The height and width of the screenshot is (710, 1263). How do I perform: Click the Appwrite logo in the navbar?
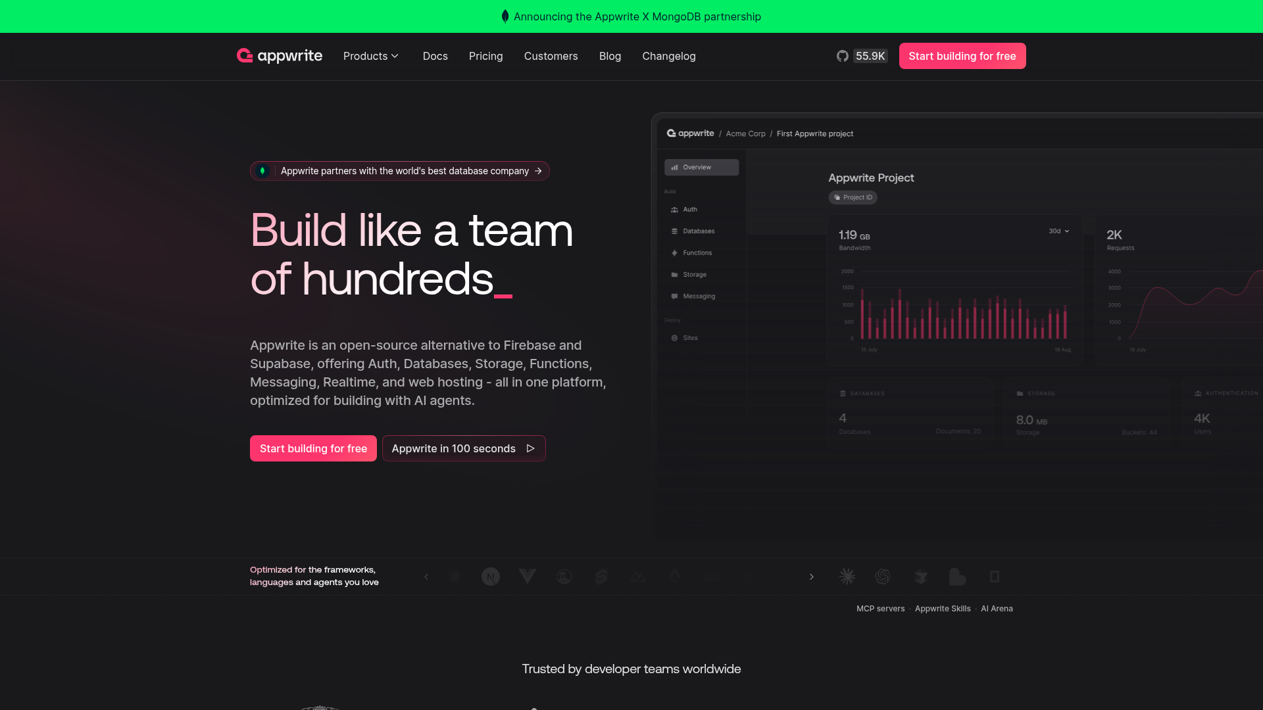point(280,56)
